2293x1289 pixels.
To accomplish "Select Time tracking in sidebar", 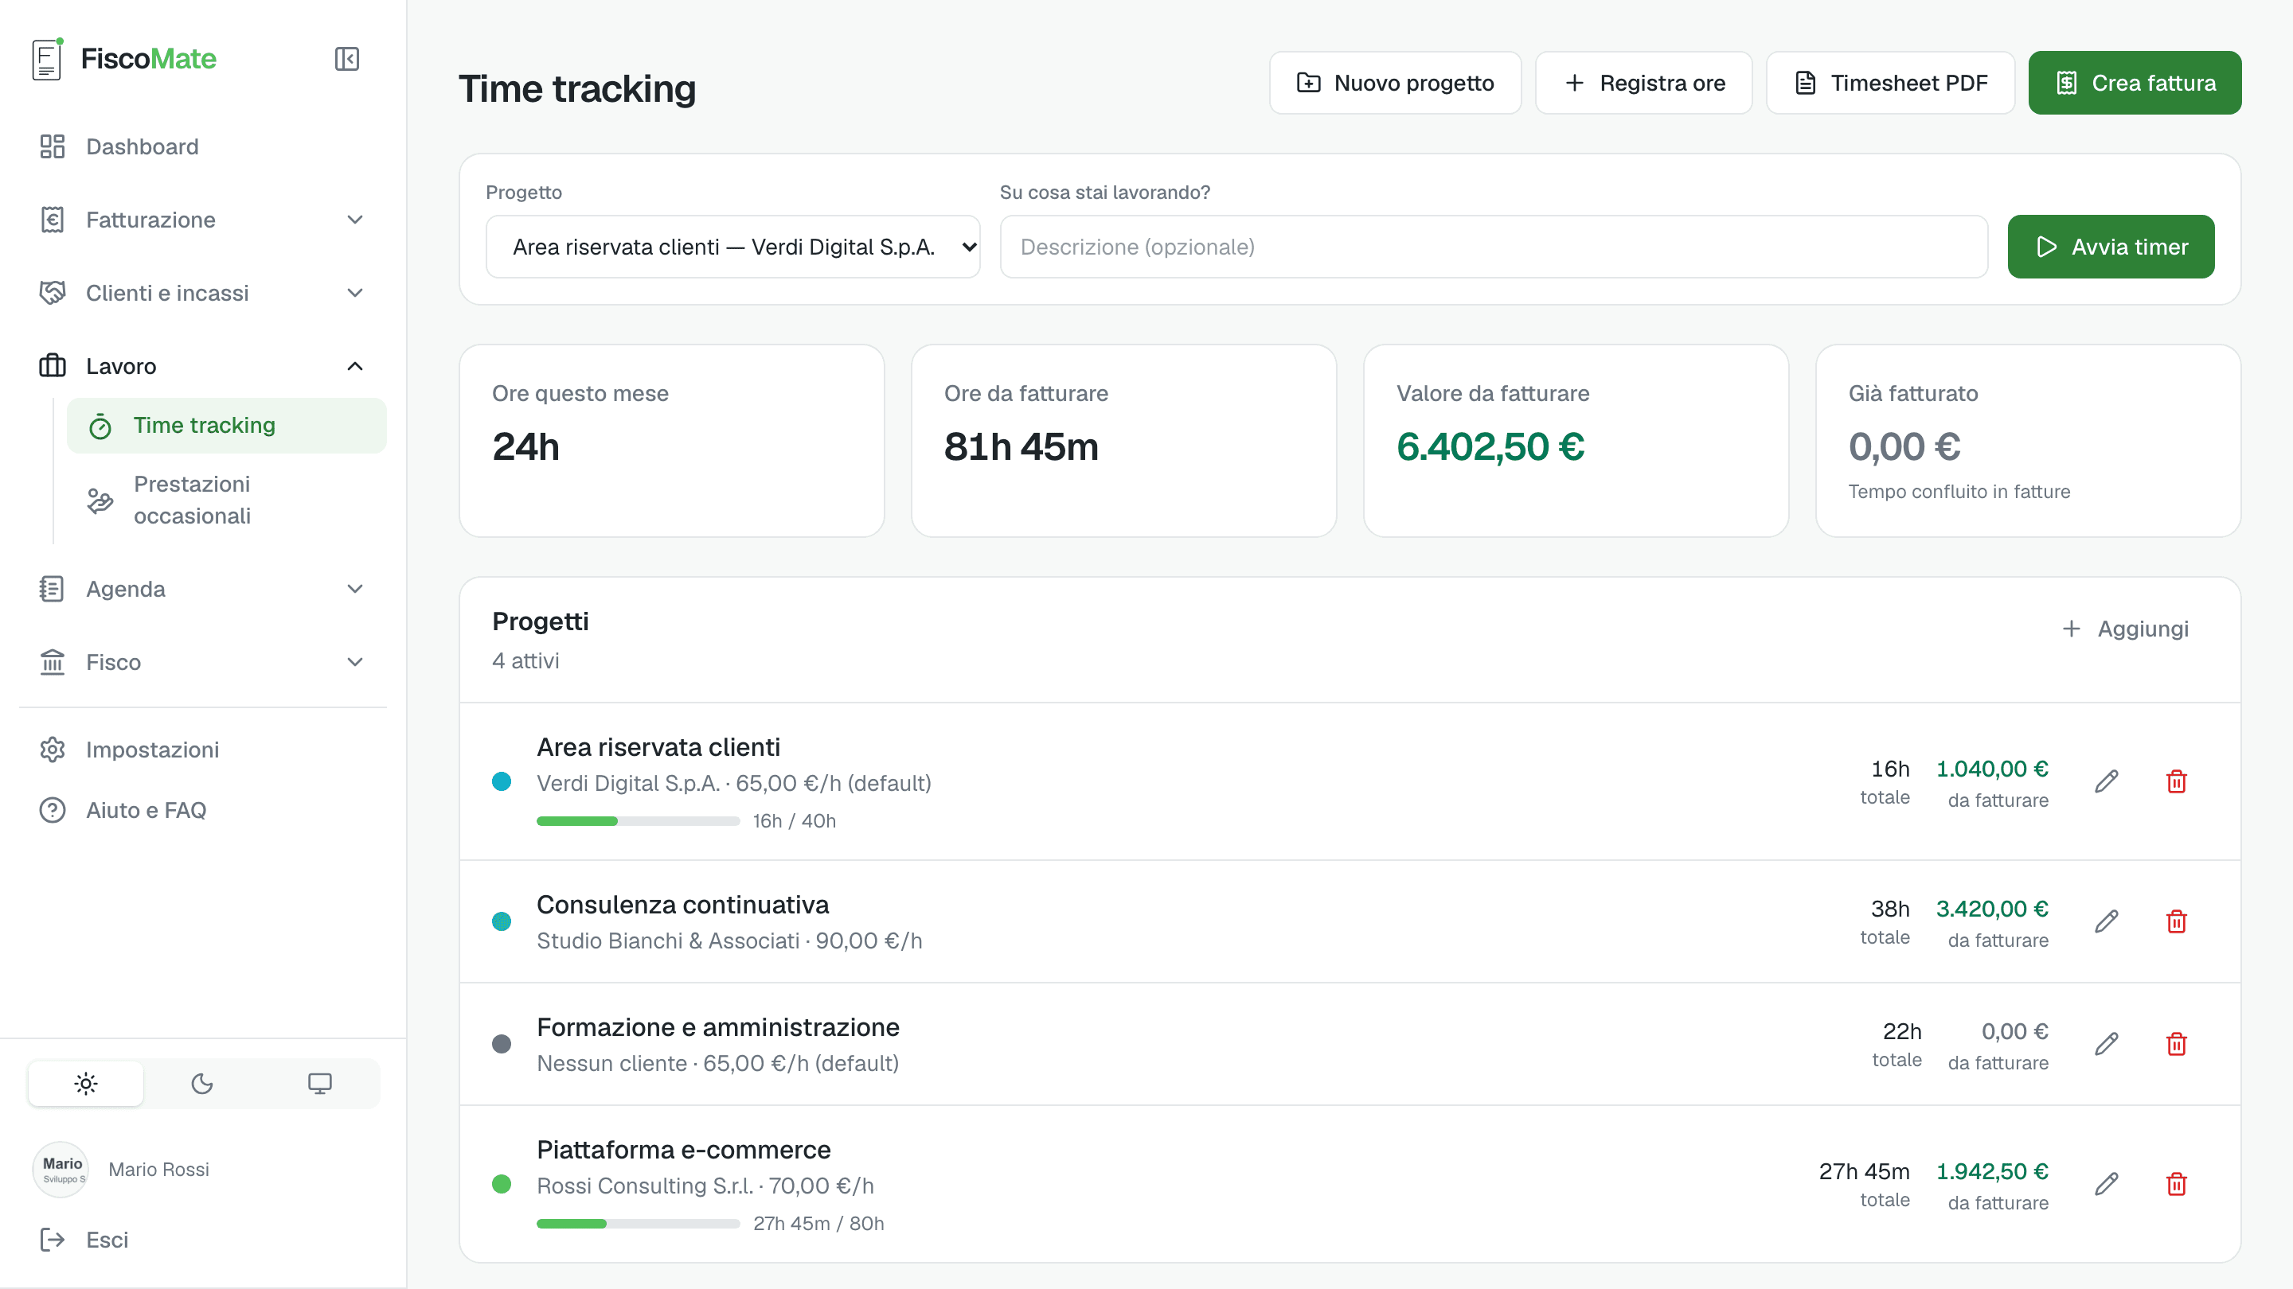I will (x=226, y=425).
